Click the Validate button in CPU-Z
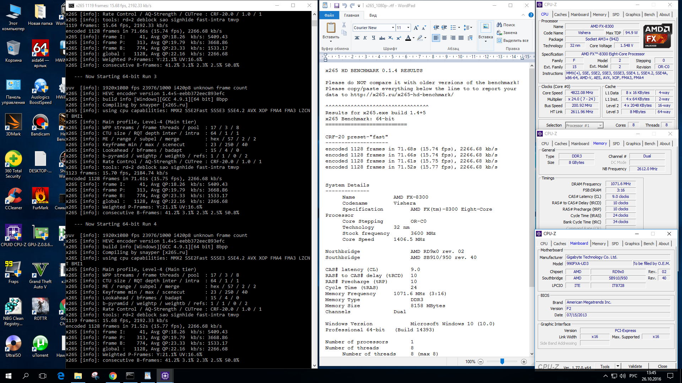 635,366
